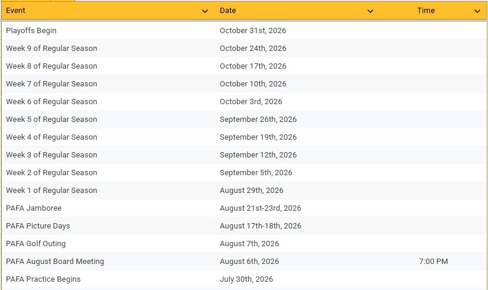Sort by the Event column header label
The width and height of the screenshot is (488, 290).
(16, 11)
